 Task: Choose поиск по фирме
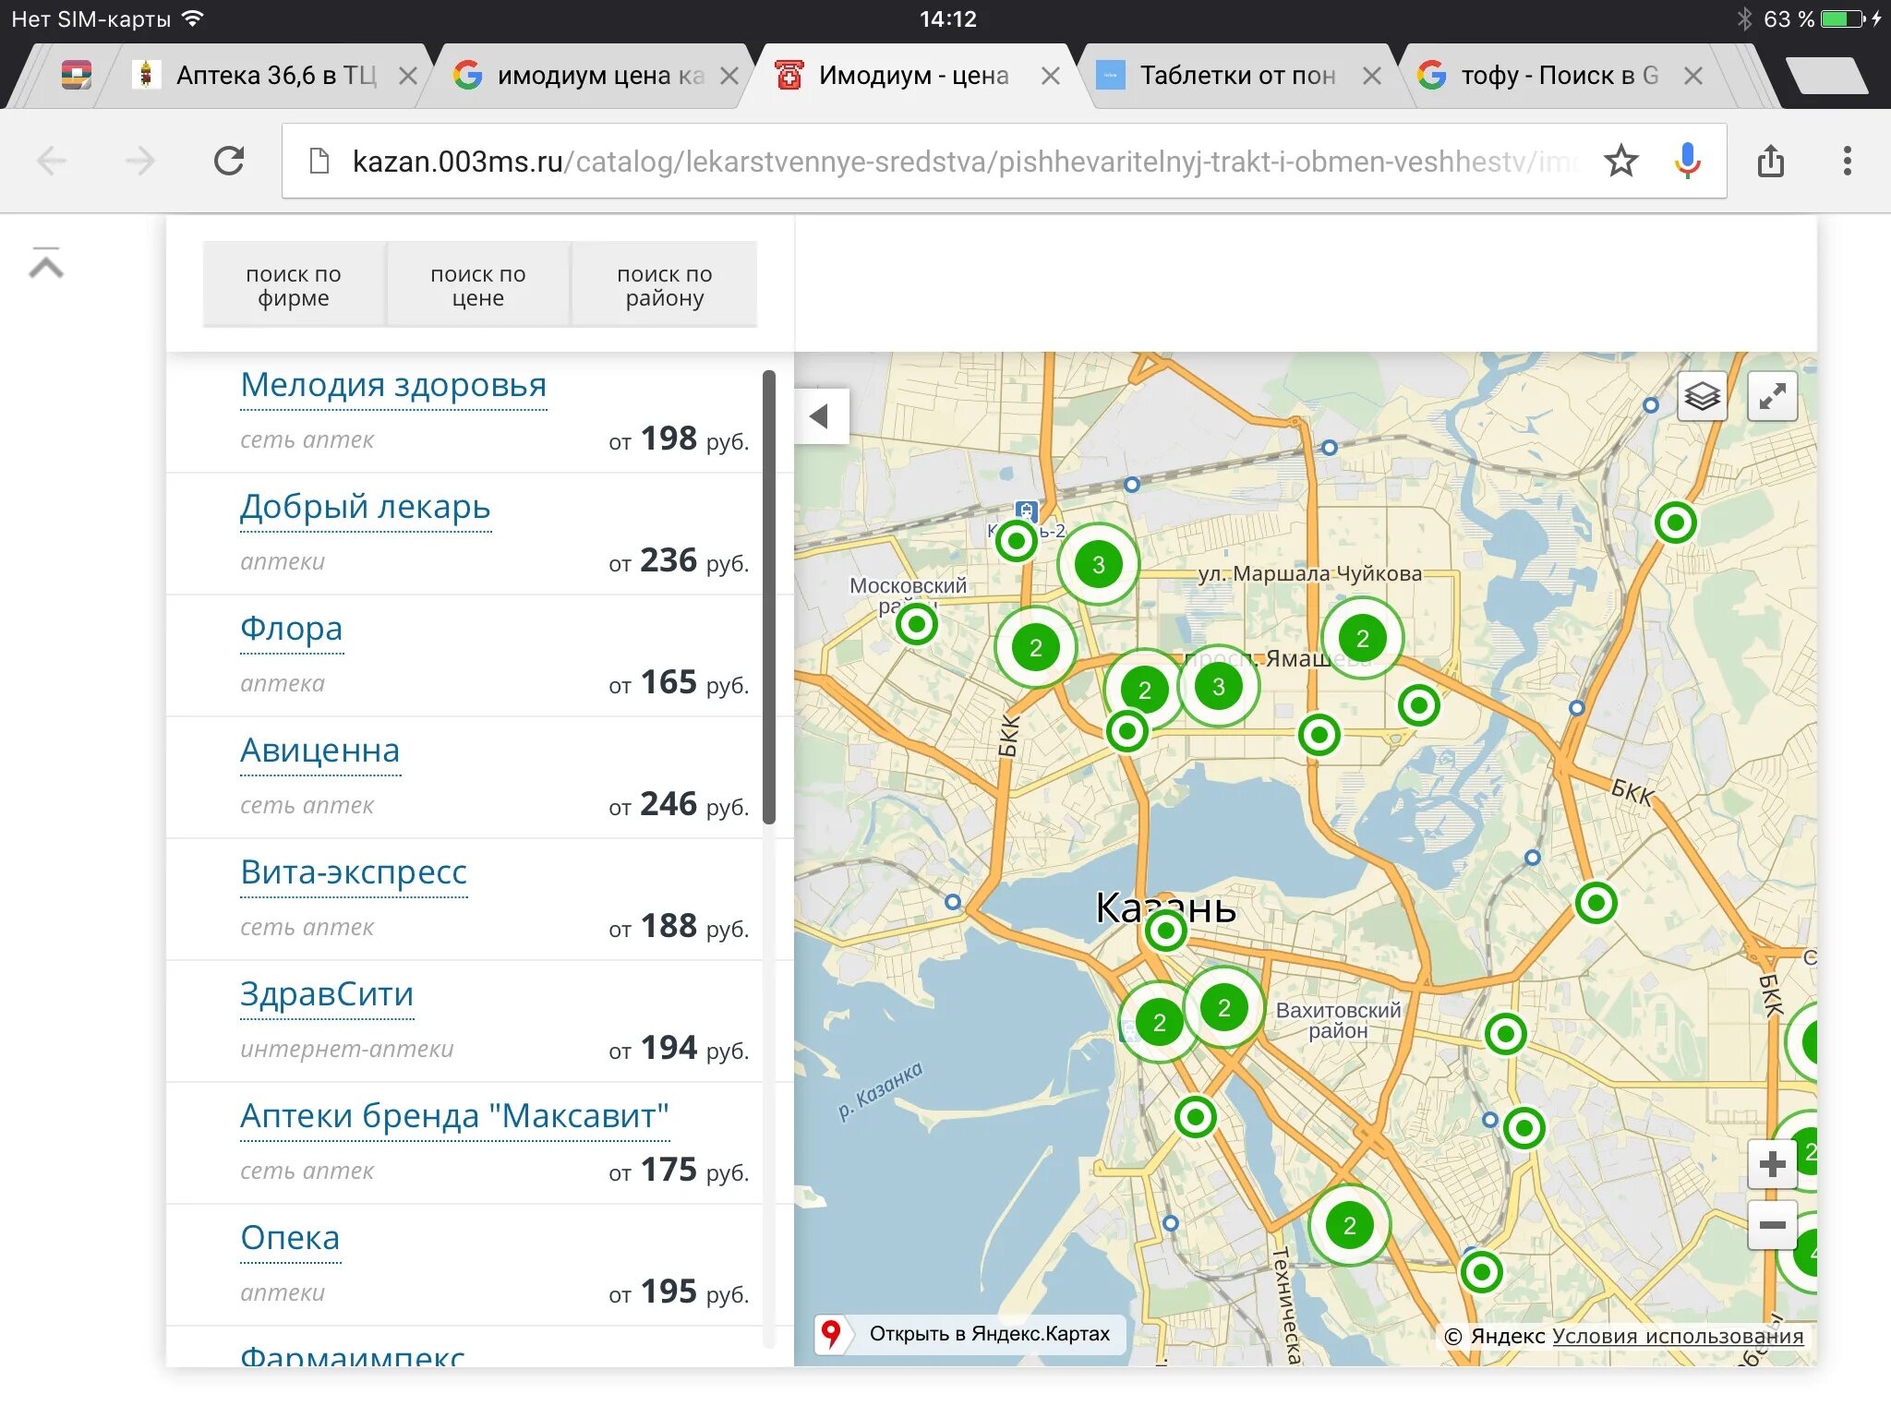pyautogui.click(x=294, y=285)
